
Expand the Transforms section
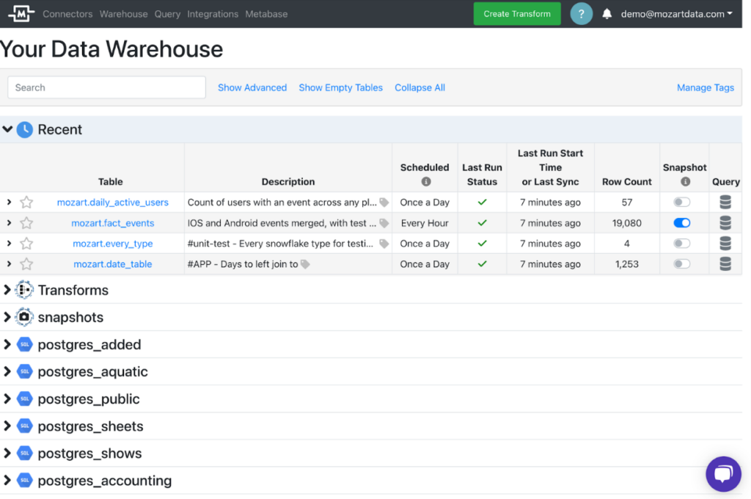coord(7,290)
